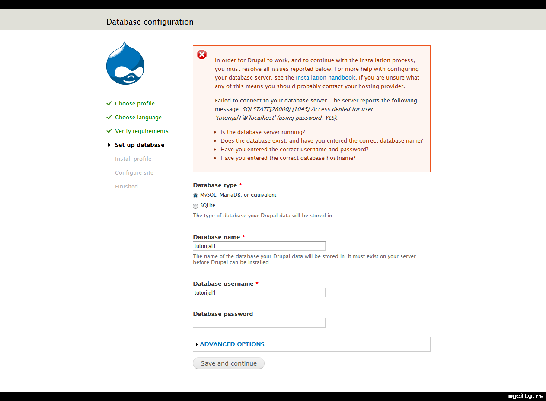
Task: Click the Set up database step
Action: (x=140, y=145)
